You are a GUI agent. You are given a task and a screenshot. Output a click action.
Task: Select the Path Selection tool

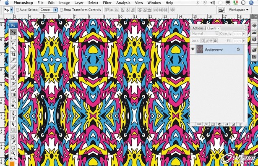click(x=13, y=124)
